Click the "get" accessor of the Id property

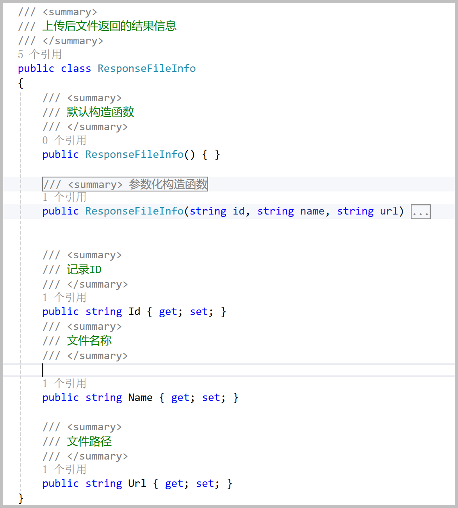[168, 311]
